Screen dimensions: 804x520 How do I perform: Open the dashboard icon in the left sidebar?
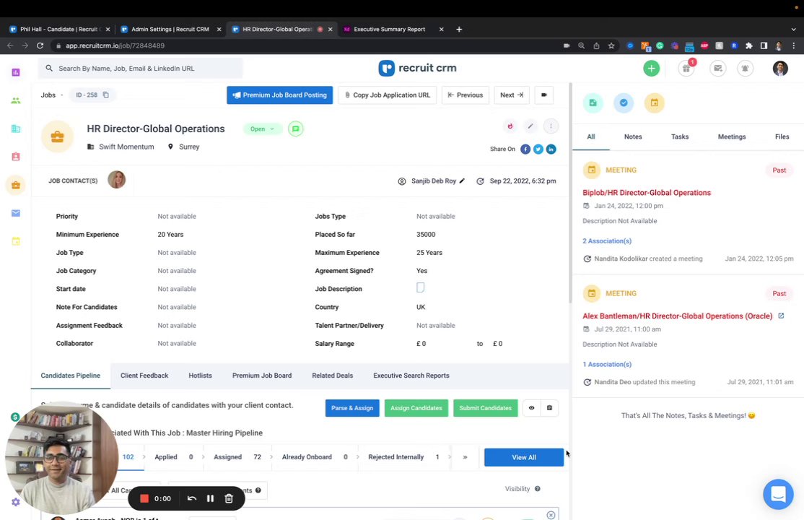15,72
